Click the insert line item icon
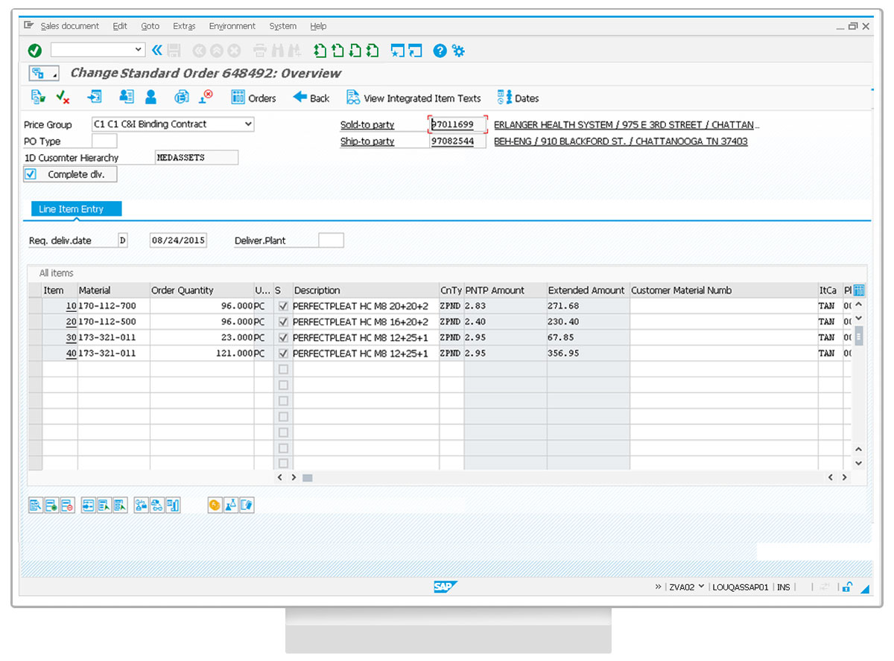The image size is (894, 661). (51, 505)
